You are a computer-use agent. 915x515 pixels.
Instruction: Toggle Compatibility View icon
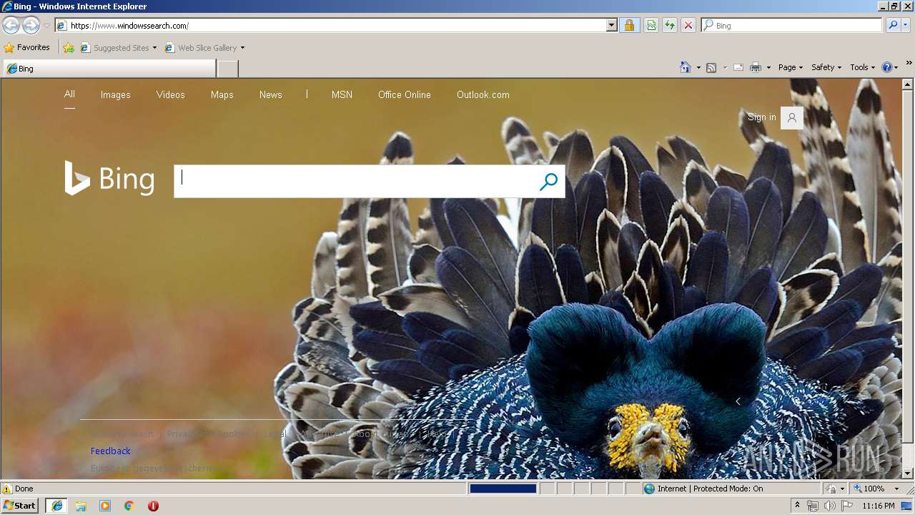click(651, 26)
